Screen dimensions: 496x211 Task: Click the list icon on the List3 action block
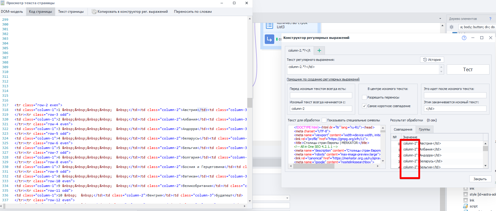click(x=269, y=26)
